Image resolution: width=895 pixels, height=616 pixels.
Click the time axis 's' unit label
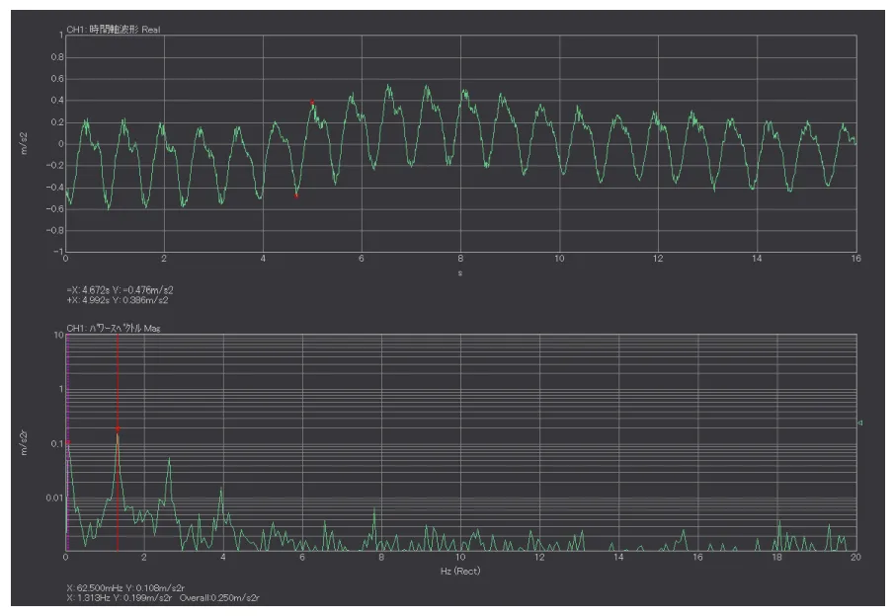click(460, 271)
